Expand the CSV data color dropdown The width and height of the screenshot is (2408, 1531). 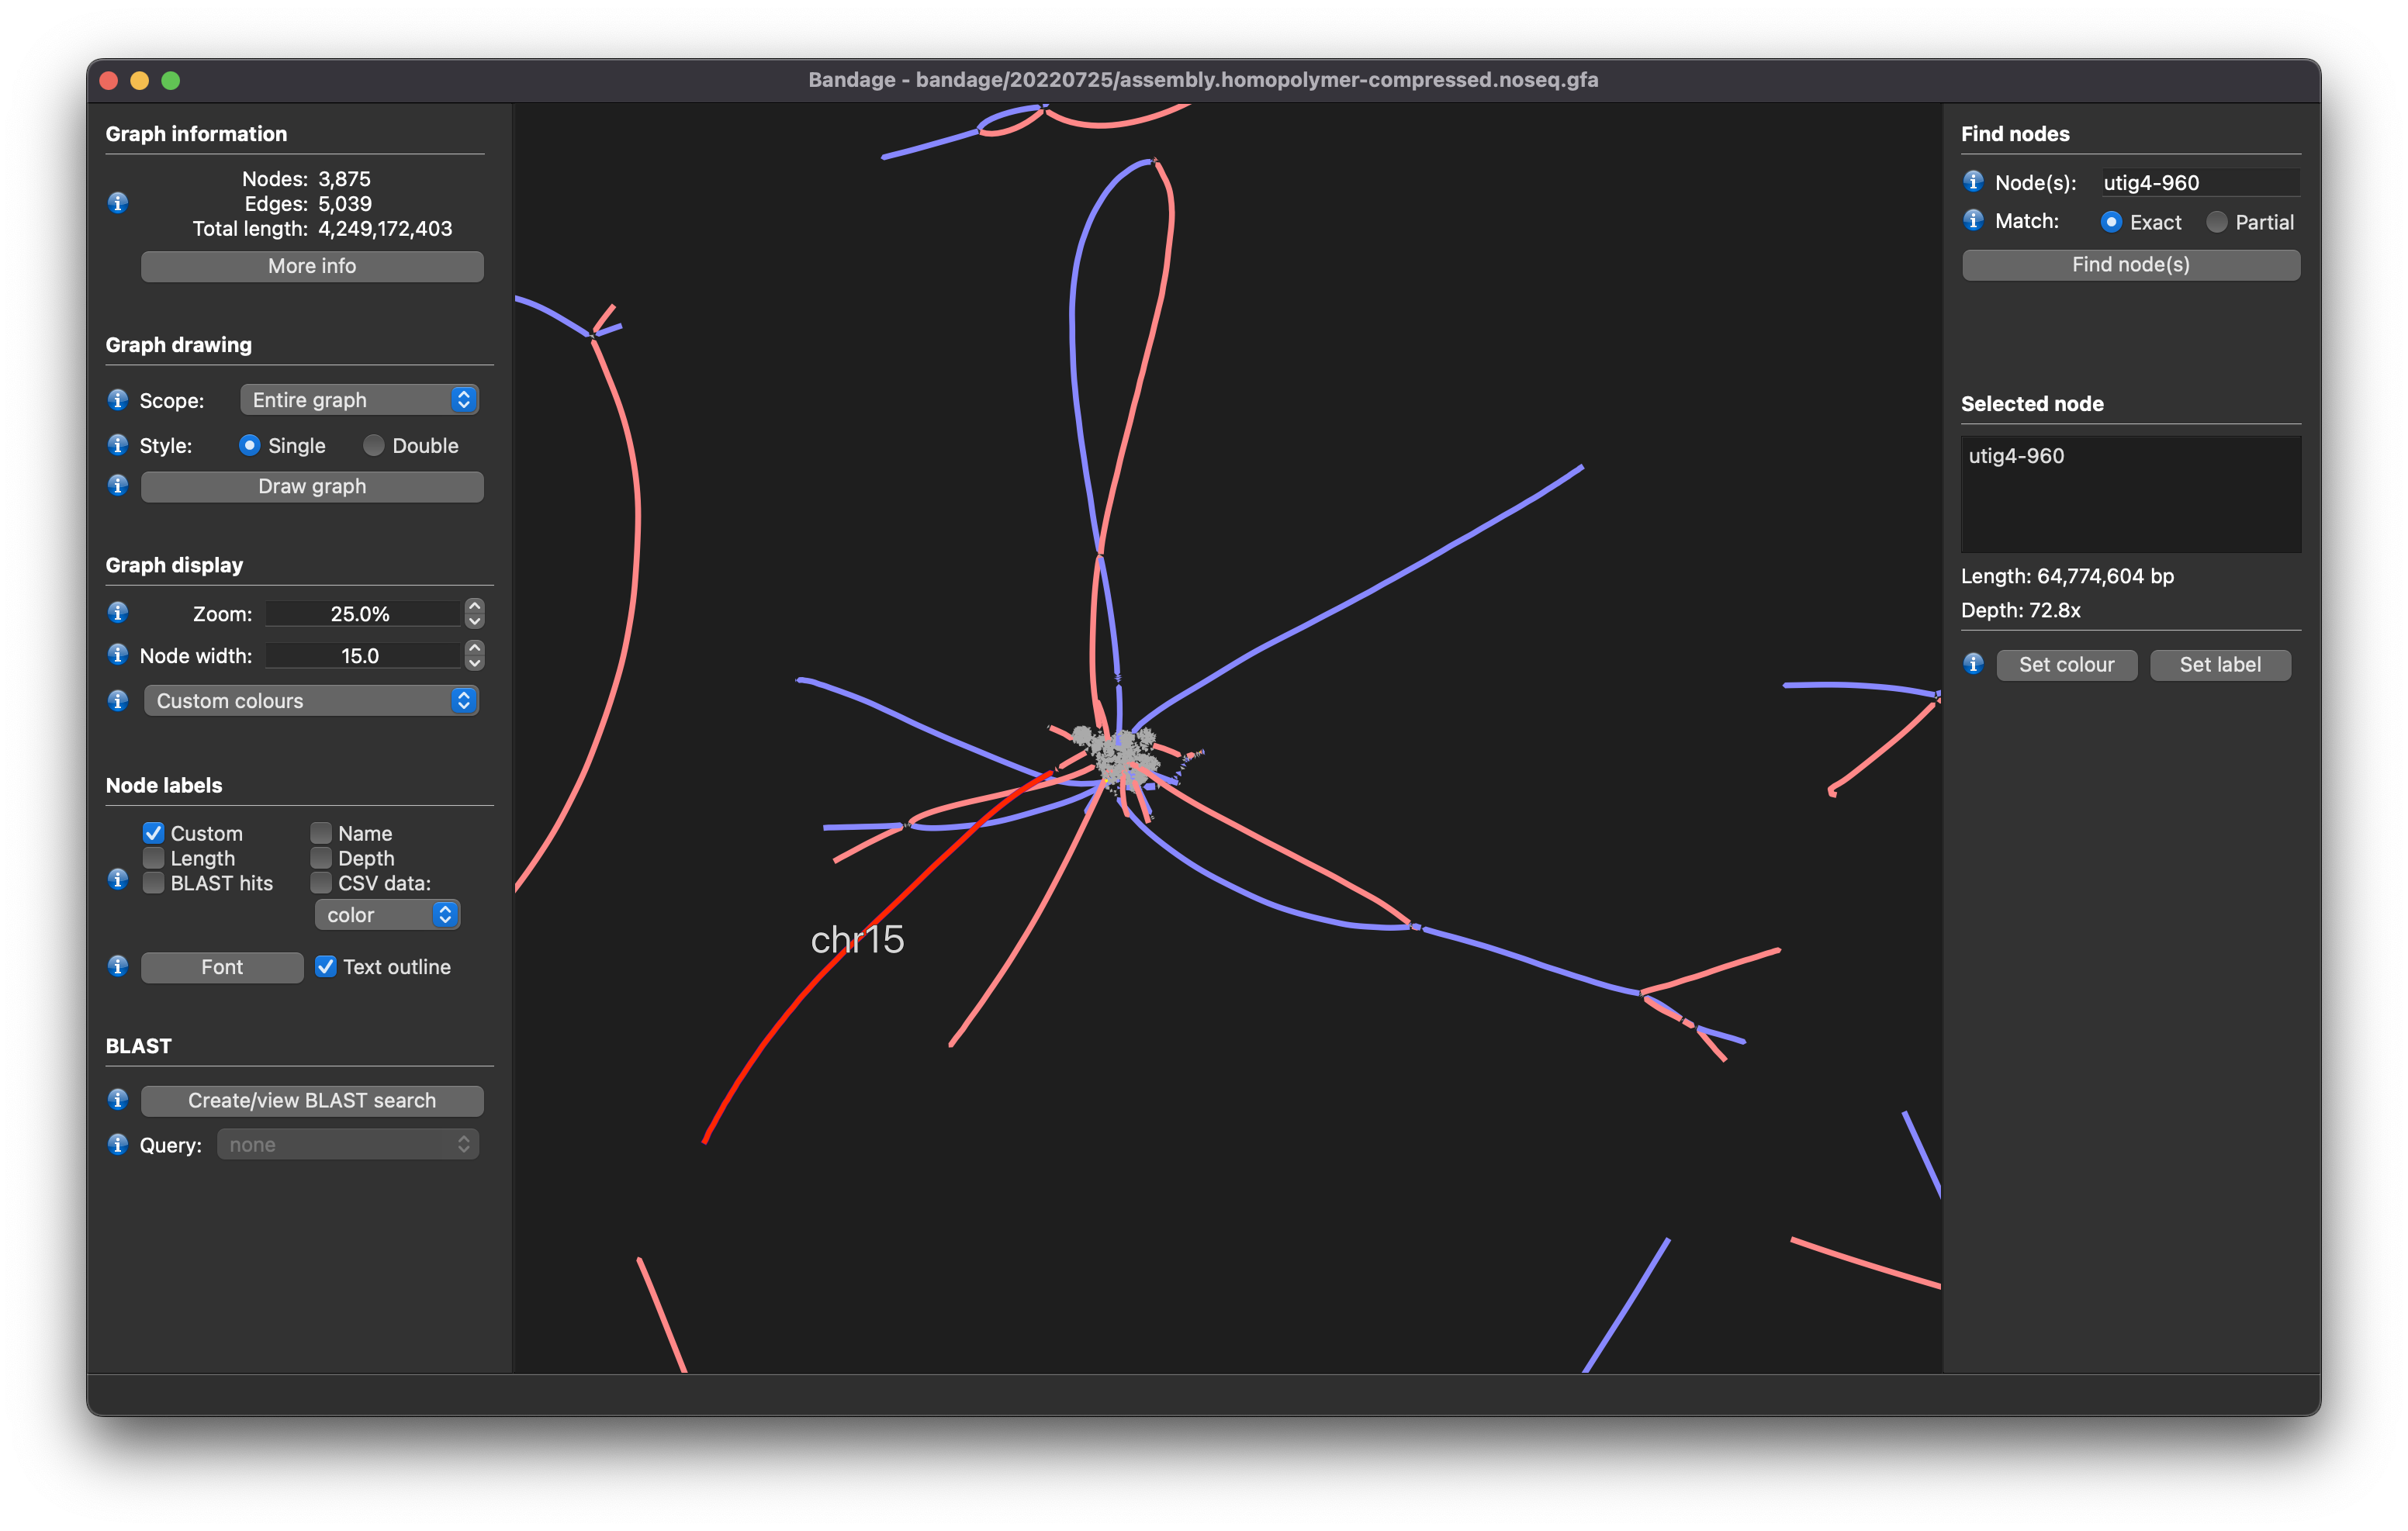(387, 914)
